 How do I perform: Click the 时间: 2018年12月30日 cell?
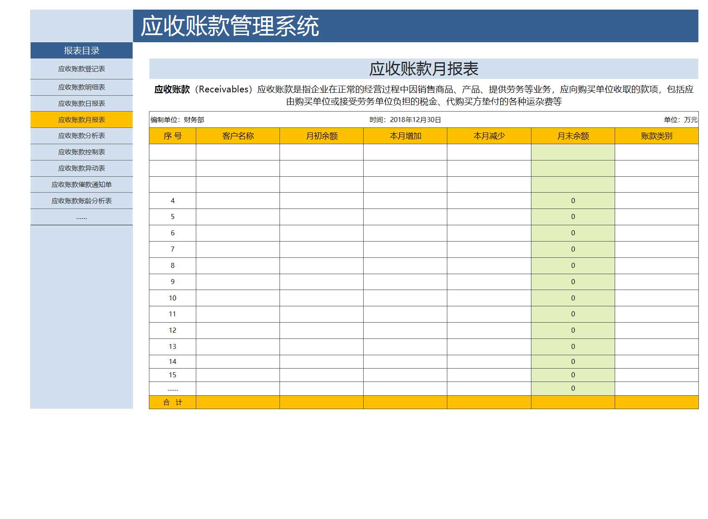(405, 120)
